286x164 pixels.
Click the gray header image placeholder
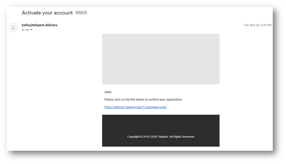161,59
